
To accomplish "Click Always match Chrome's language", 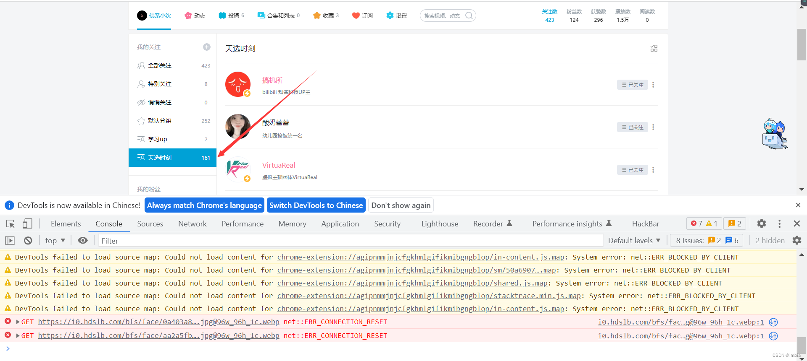I will click(204, 205).
